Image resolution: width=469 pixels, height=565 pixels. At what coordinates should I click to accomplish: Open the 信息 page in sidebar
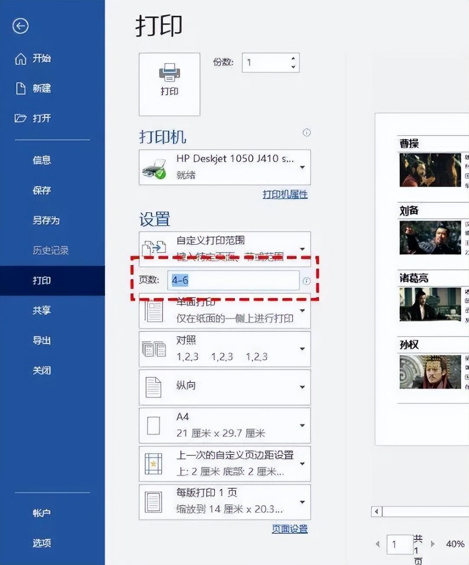(x=42, y=160)
